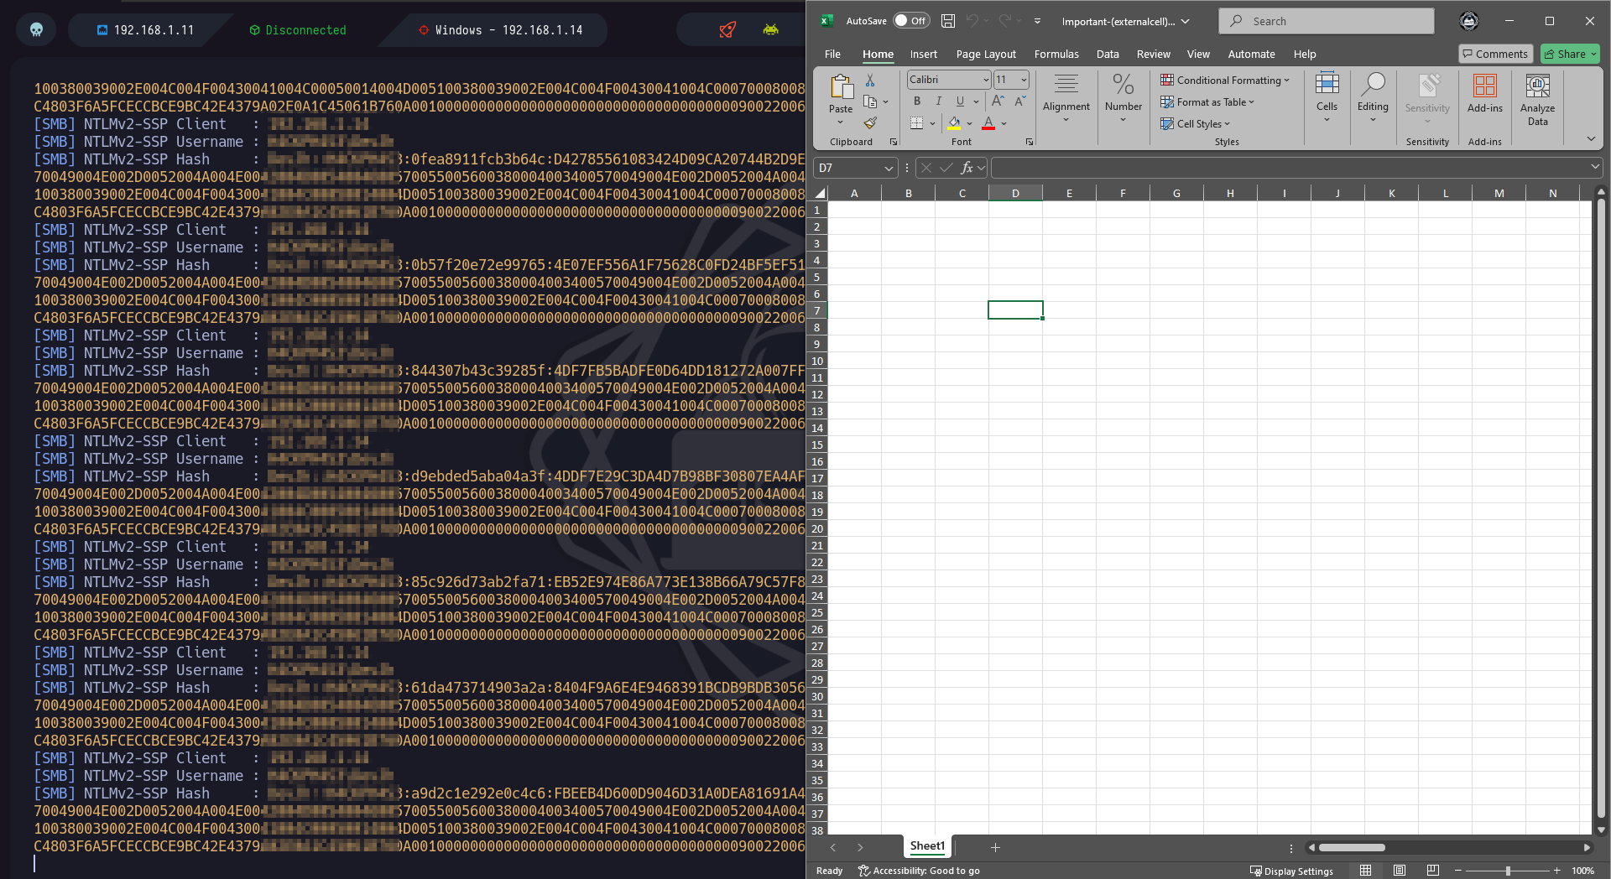Click the Copy icon in Clipboard group
Image resolution: width=1611 pixels, height=879 pixels.
tap(870, 101)
